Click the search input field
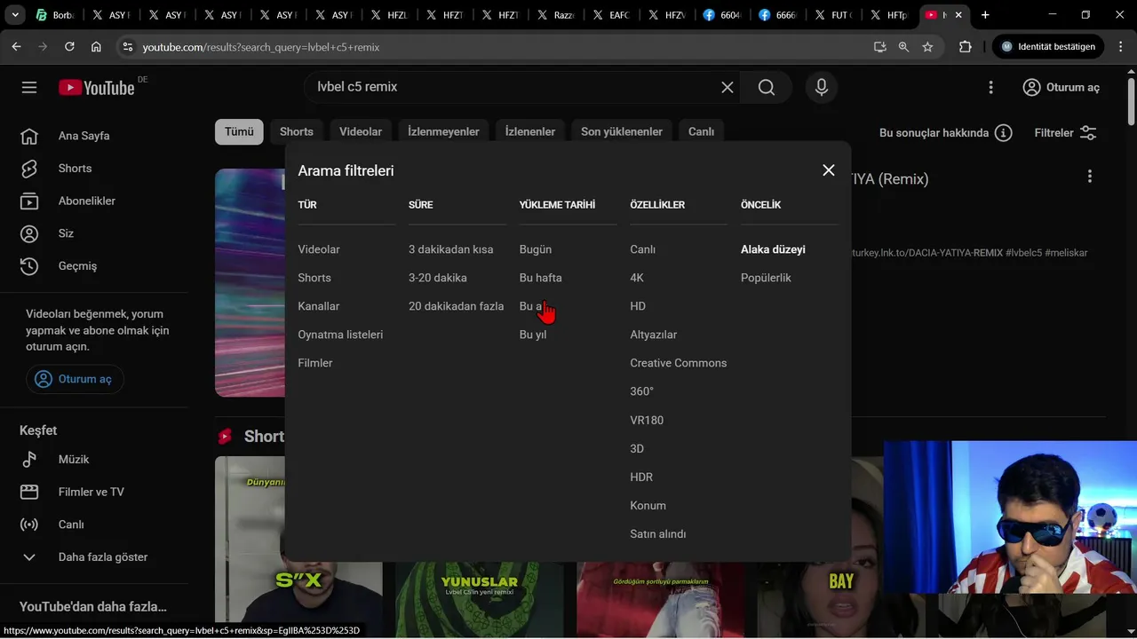This screenshot has width=1137, height=639. click(515, 87)
